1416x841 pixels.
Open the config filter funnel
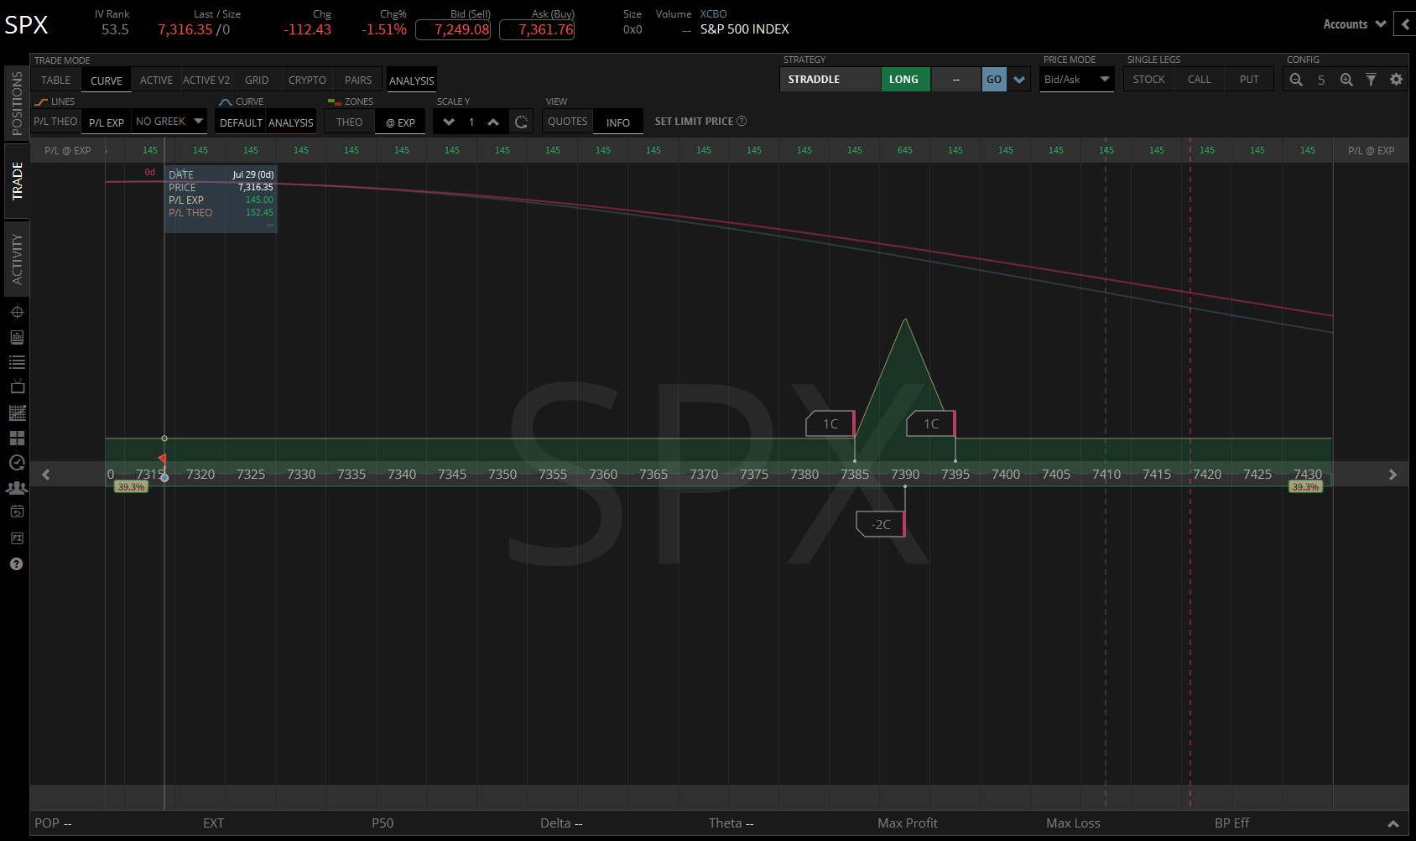click(1371, 80)
